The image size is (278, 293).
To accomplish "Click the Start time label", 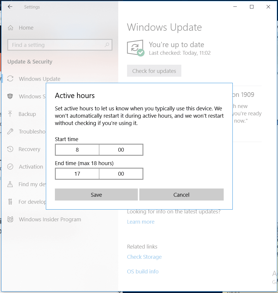I will [67, 139].
